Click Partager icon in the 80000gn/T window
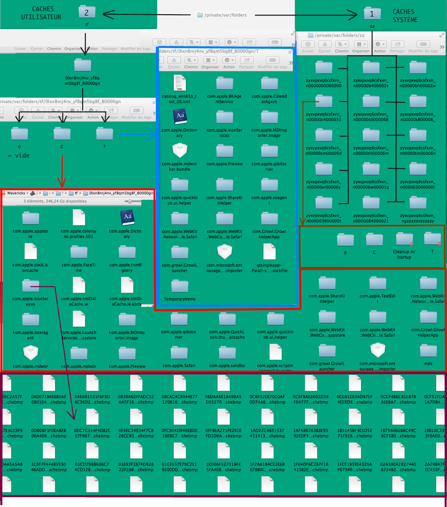 [247, 60]
